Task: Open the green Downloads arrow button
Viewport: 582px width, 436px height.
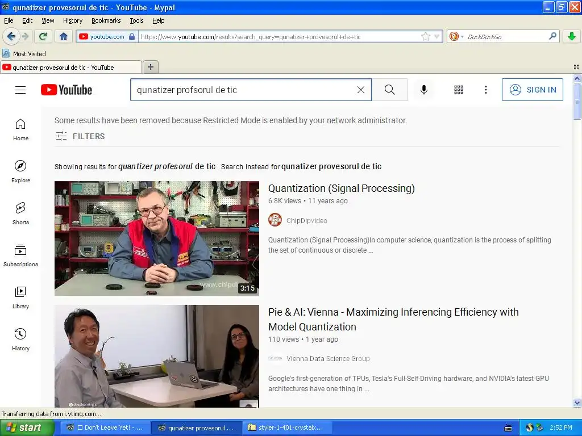Action: [572, 36]
